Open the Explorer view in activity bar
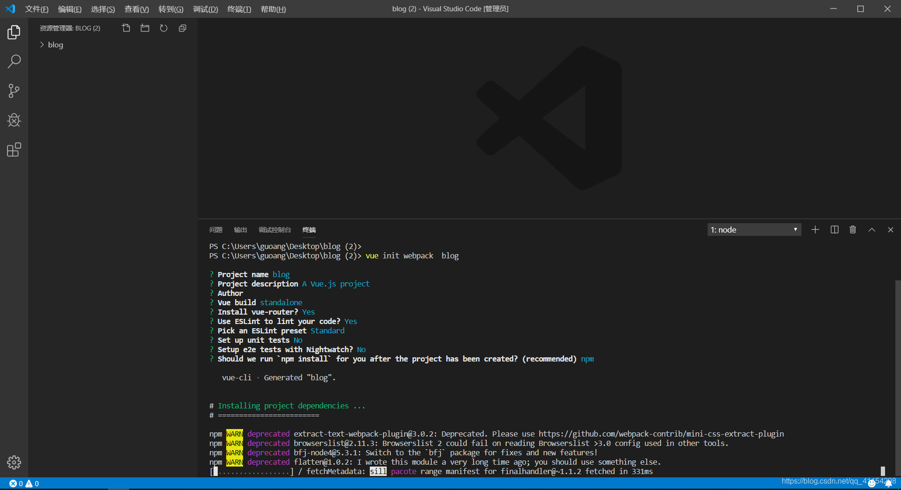 (x=14, y=32)
